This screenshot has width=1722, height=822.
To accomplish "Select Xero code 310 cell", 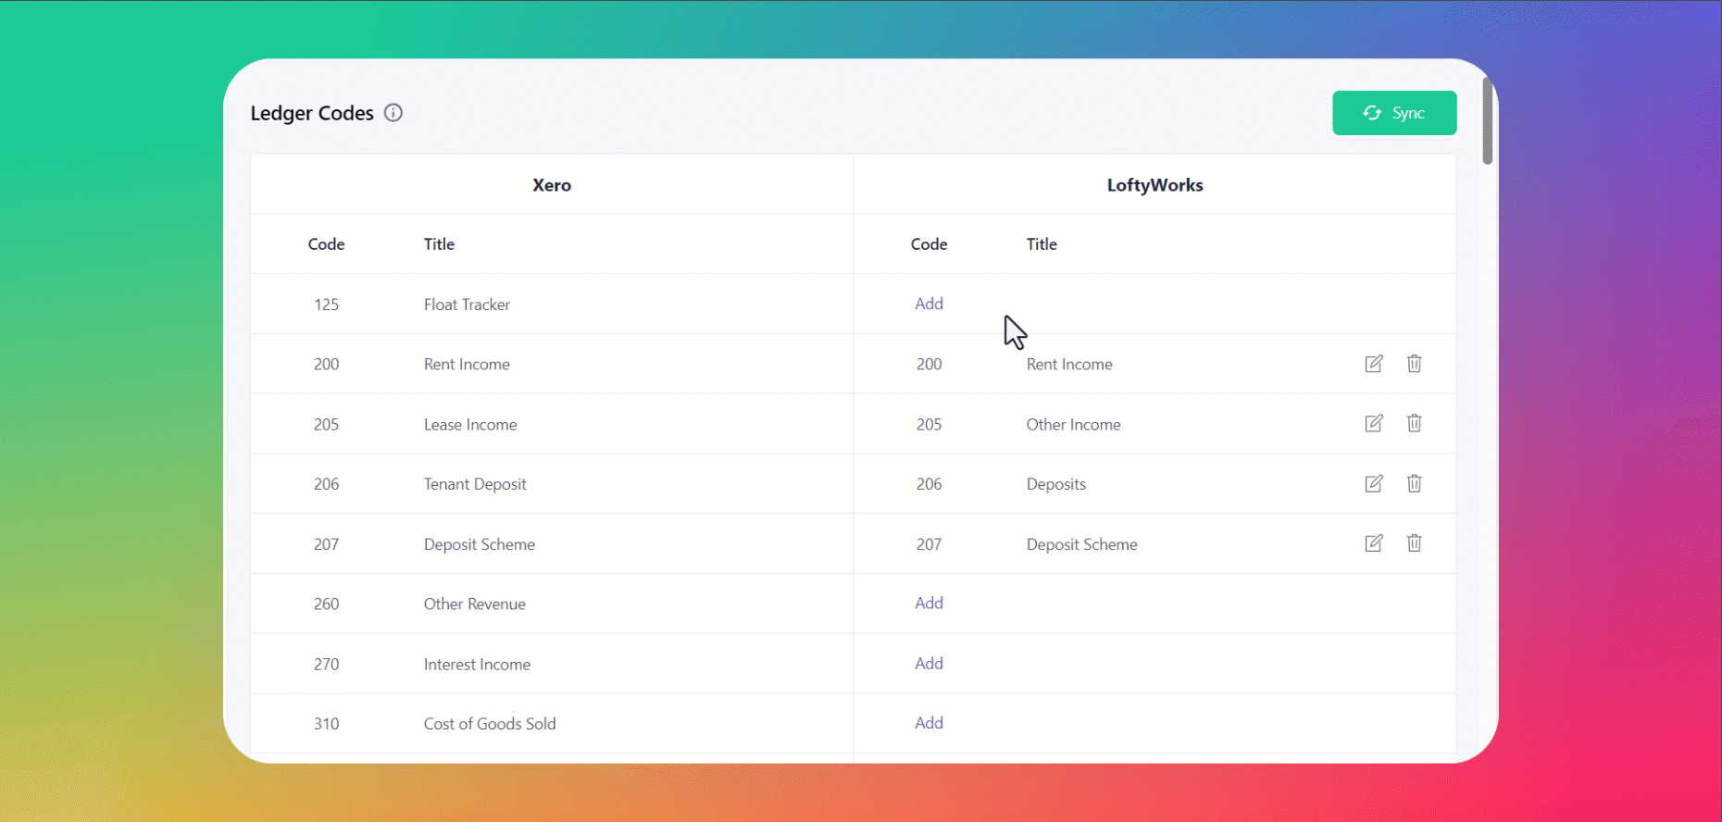I will (326, 724).
